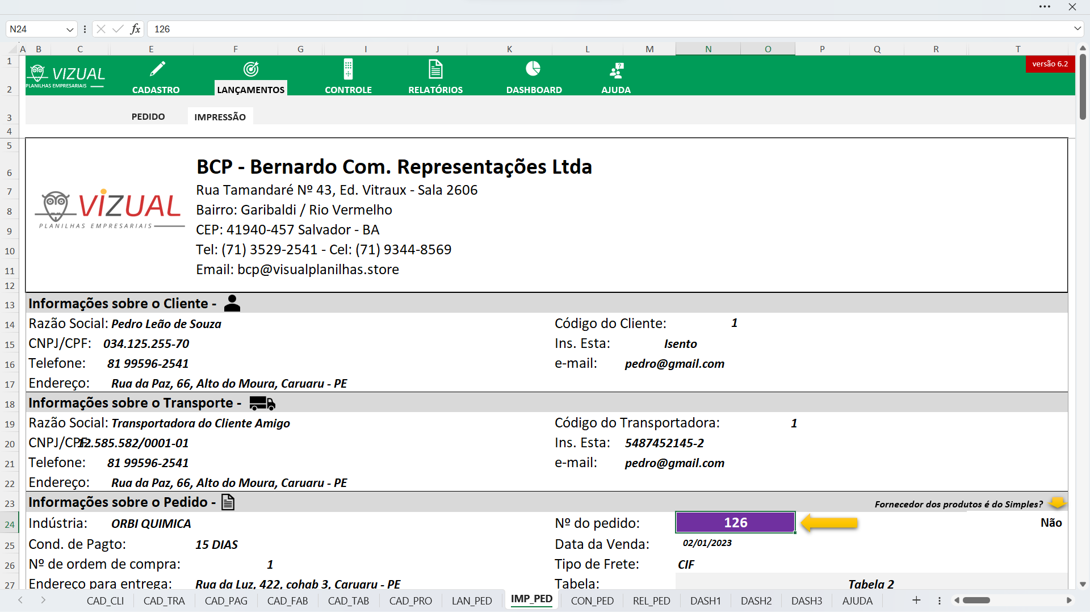Open the Controle remote icon
1090x613 pixels.
coord(348,69)
